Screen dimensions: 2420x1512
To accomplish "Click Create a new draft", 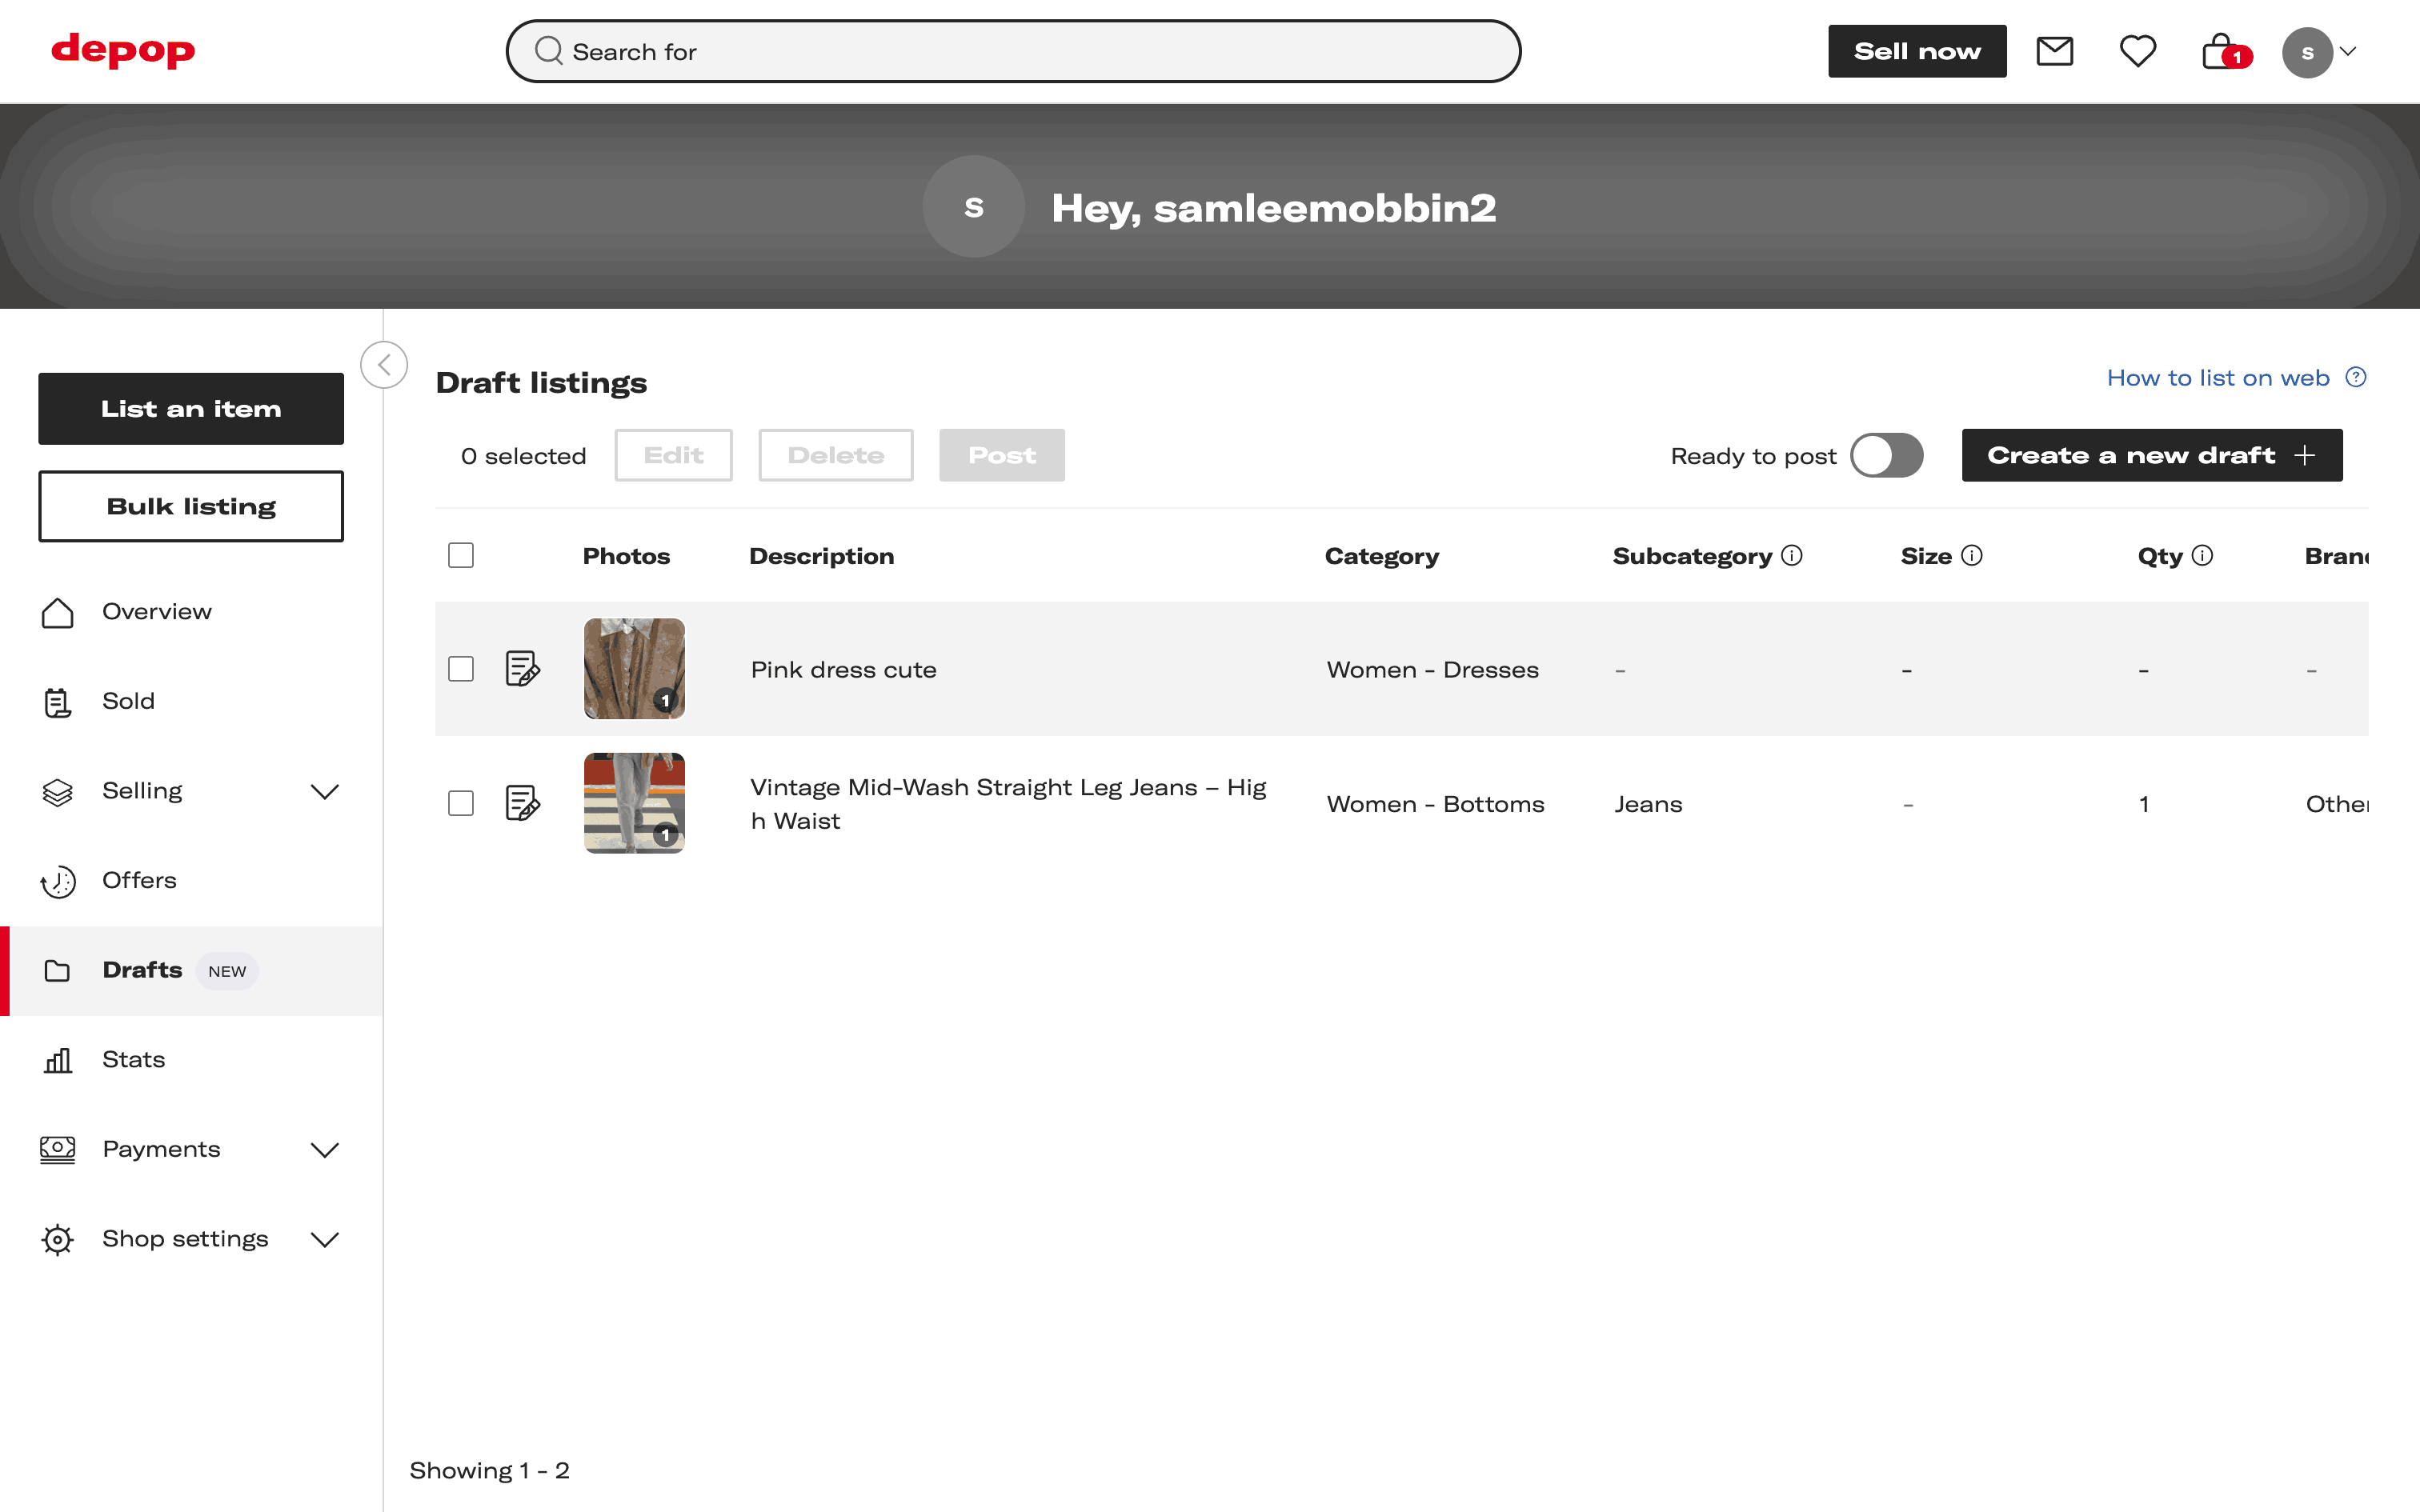I will tap(2151, 455).
